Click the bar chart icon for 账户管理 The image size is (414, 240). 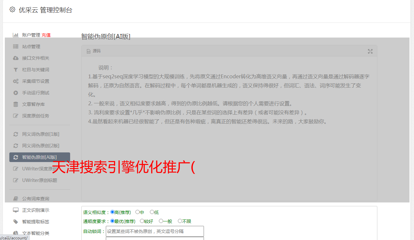[15, 35]
